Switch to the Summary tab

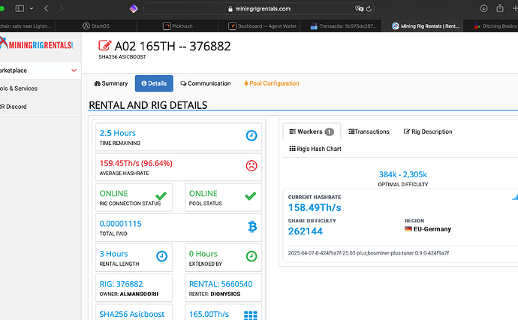tap(111, 83)
